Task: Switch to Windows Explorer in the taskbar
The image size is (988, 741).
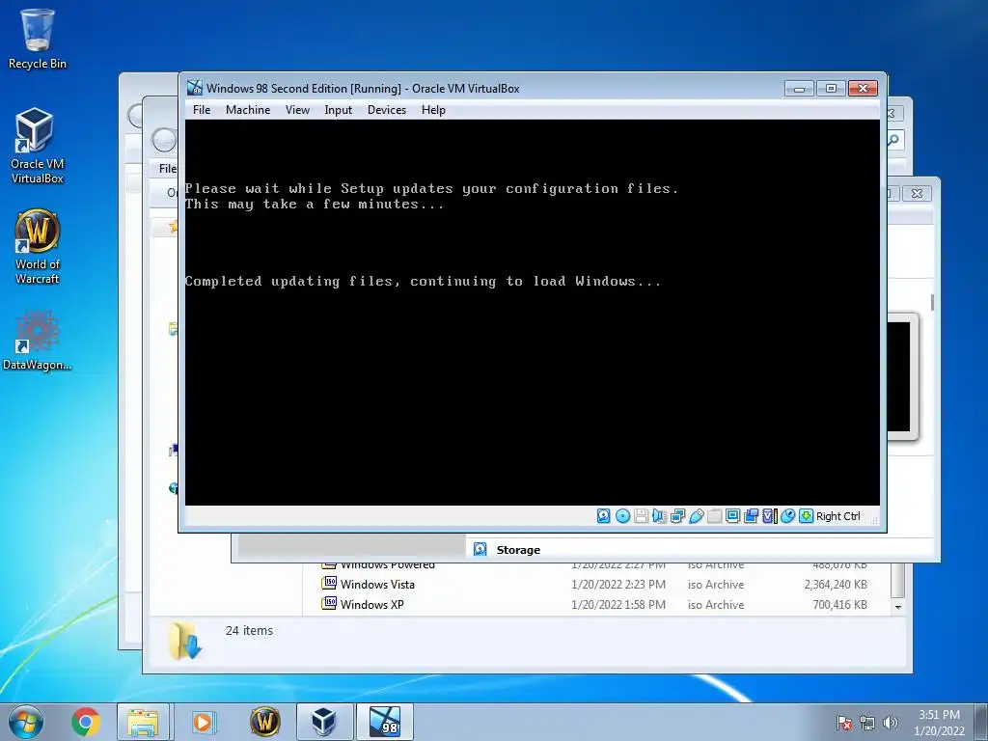Action: [143, 722]
